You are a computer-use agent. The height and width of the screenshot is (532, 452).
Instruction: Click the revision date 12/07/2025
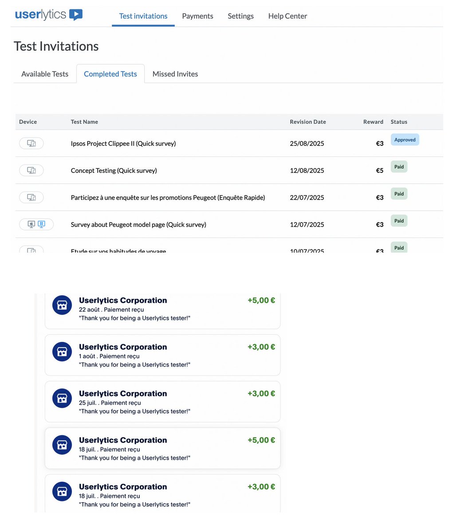click(x=307, y=225)
